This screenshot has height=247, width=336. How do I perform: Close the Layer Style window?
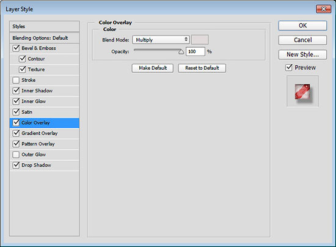[323, 9]
